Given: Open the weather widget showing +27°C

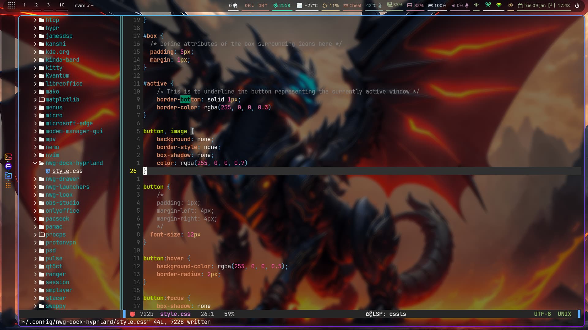Looking at the screenshot, I should (x=307, y=5).
